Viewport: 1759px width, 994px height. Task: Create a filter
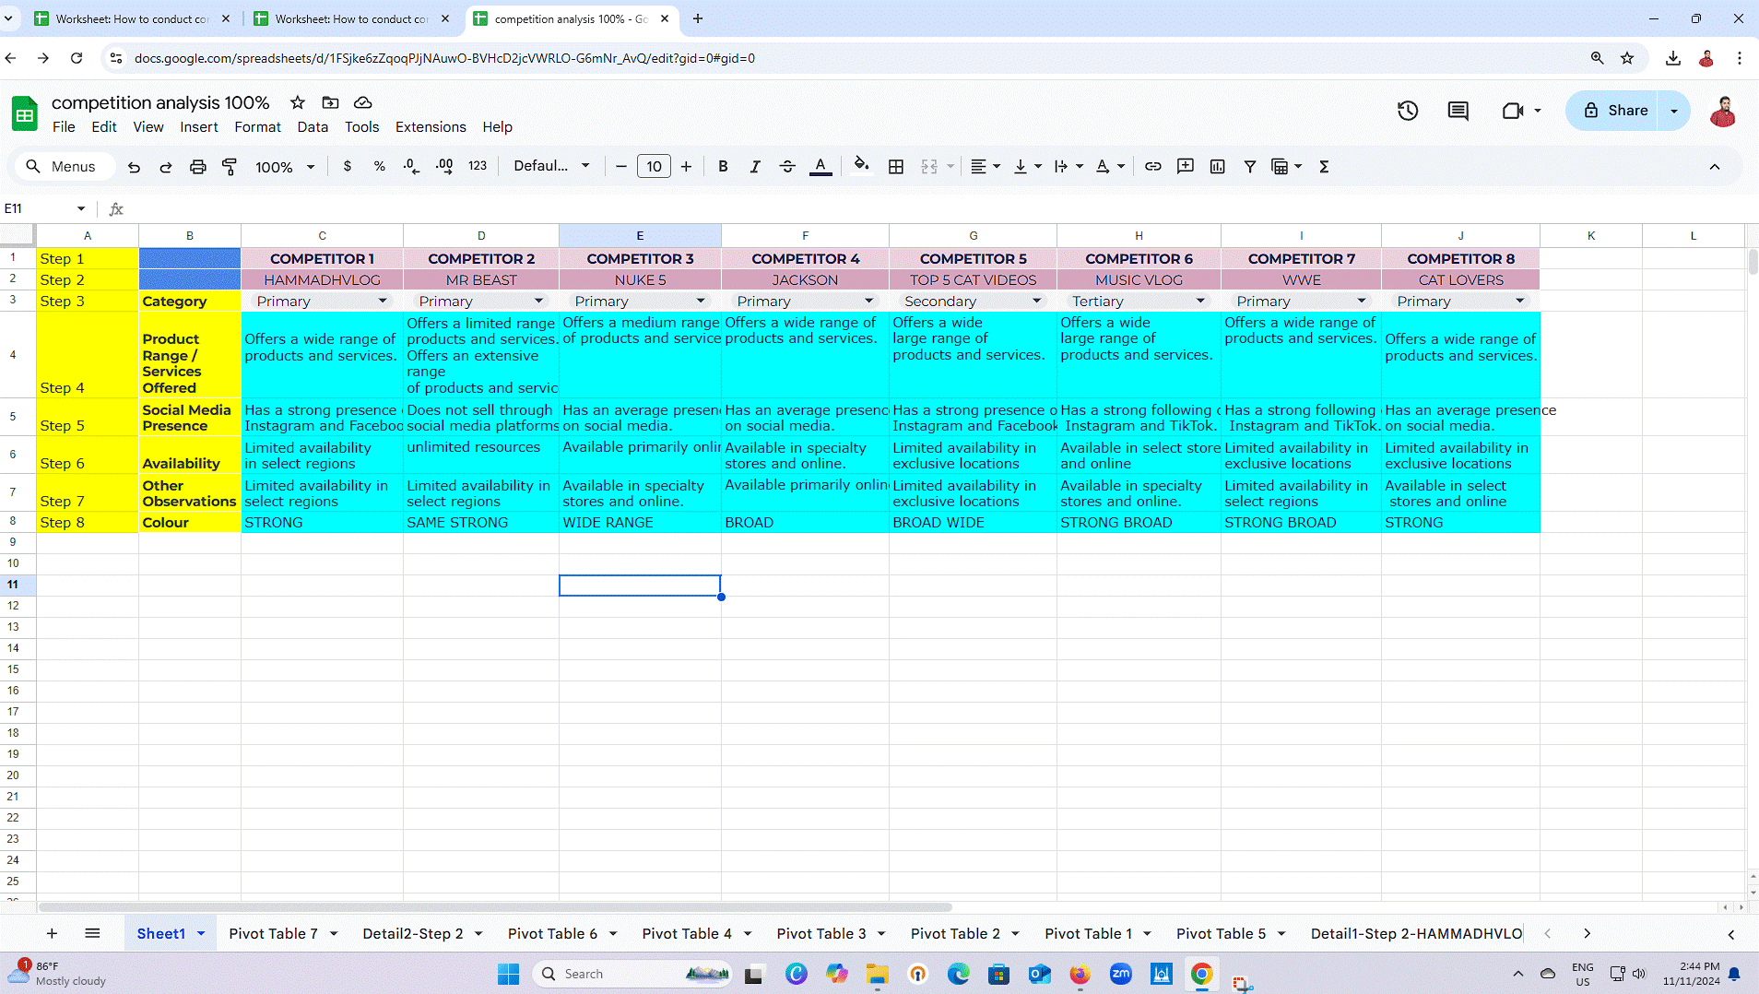click(1250, 167)
